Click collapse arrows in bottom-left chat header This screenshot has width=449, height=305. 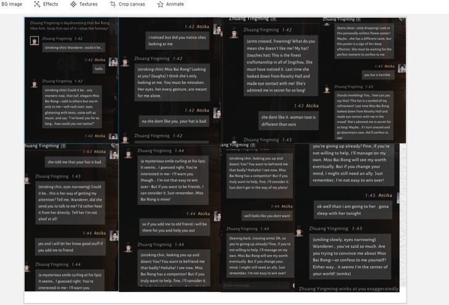[113, 146]
